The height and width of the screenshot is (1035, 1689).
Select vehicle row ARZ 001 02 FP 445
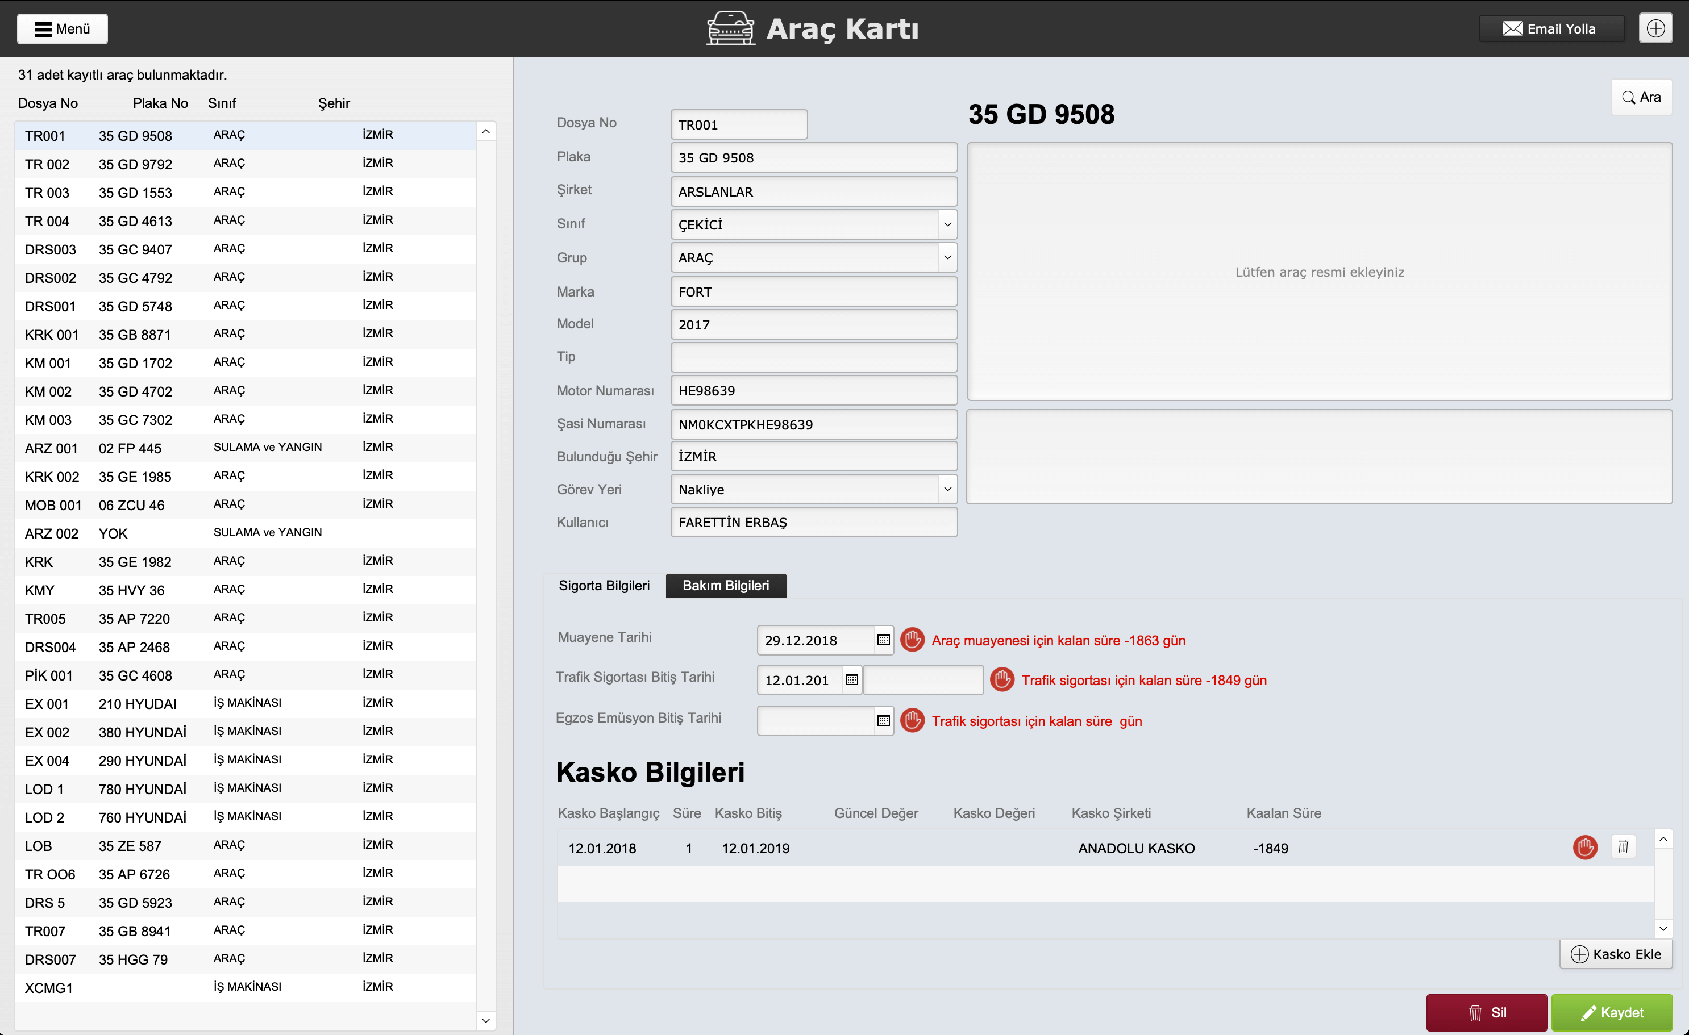246,448
